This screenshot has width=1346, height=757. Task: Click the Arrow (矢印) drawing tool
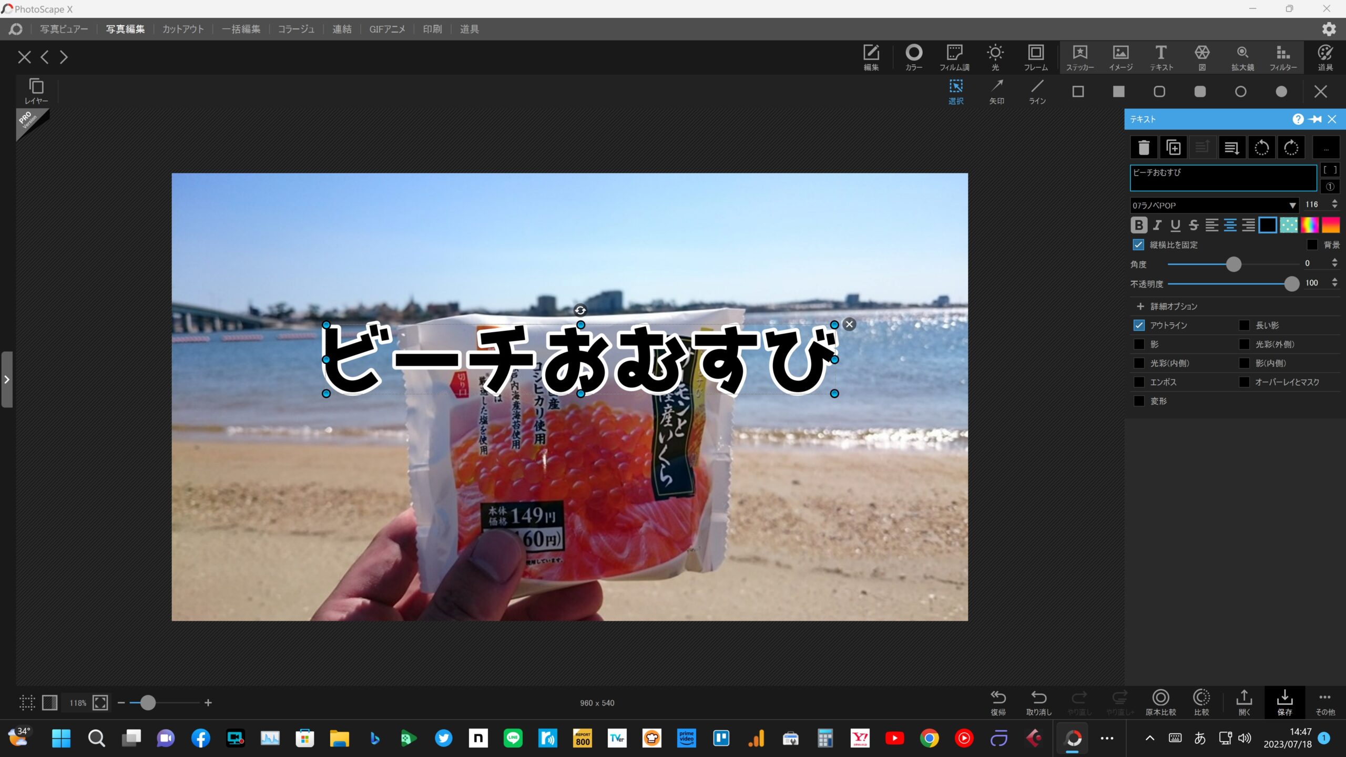(x=997, y=91)
